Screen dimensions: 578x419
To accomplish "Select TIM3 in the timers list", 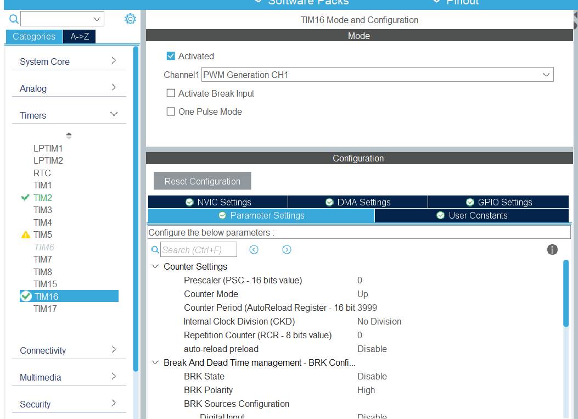I will click(x=42, y=210).
